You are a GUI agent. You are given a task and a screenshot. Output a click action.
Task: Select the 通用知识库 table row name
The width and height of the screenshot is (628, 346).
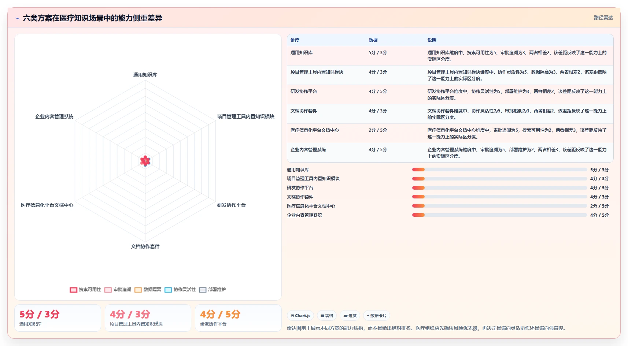[x=302, y=53]
